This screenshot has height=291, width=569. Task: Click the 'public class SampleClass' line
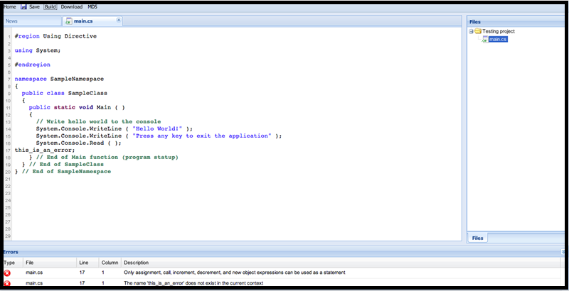tap(64, 93)
